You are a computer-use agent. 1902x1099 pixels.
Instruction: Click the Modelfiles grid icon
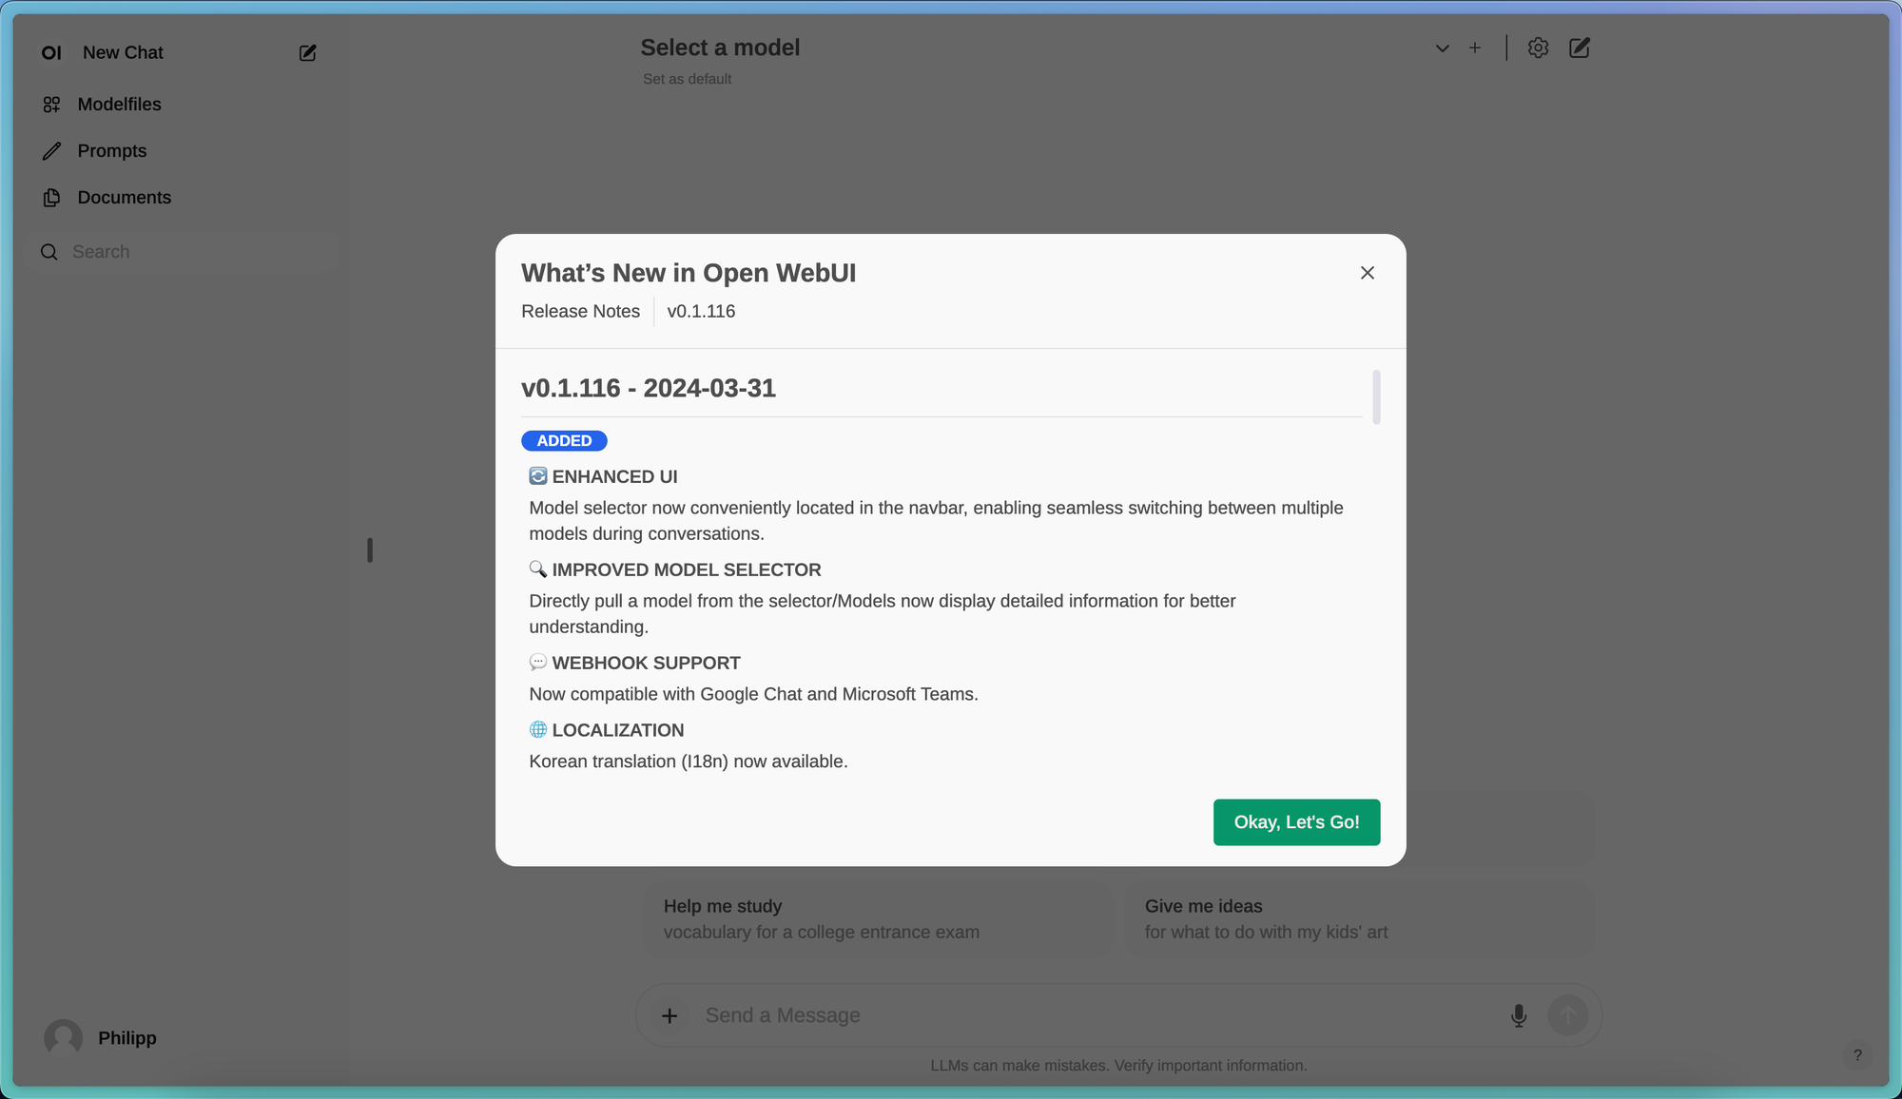point(51,105)
